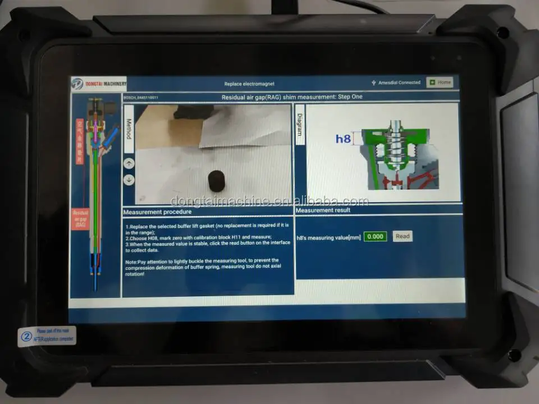Screen dimensions: 539x404
Task: Click the Amesdial Connected status text
Action: click(x=399, y=82)
